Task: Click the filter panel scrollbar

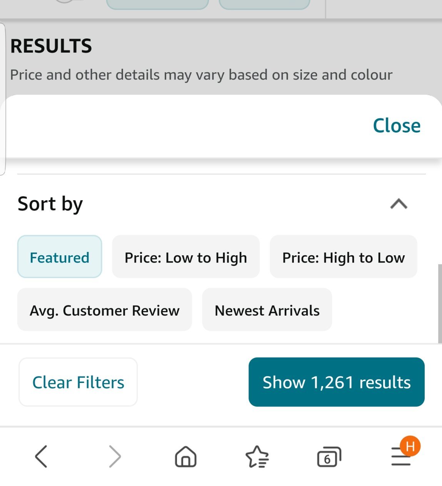Action: coord(440,304)
